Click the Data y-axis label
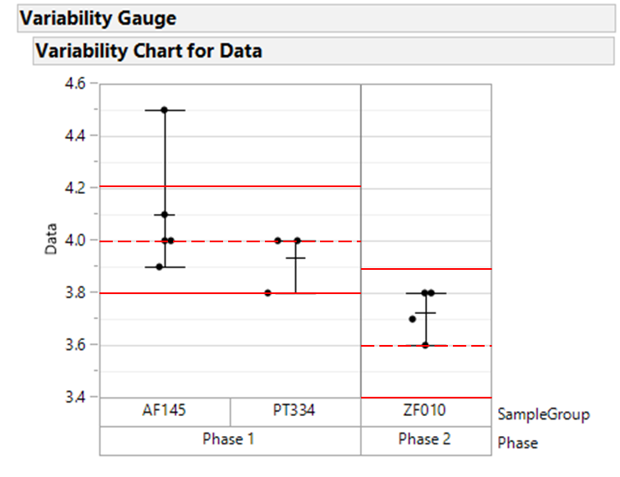This screenshot has width=620, height=477. click(x=53, y=238)
